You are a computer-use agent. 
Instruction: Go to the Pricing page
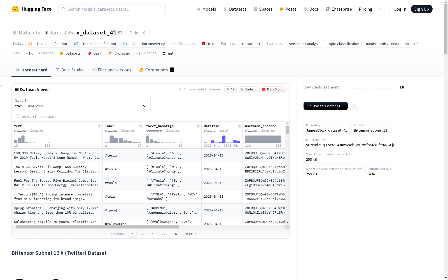(365, 9)
